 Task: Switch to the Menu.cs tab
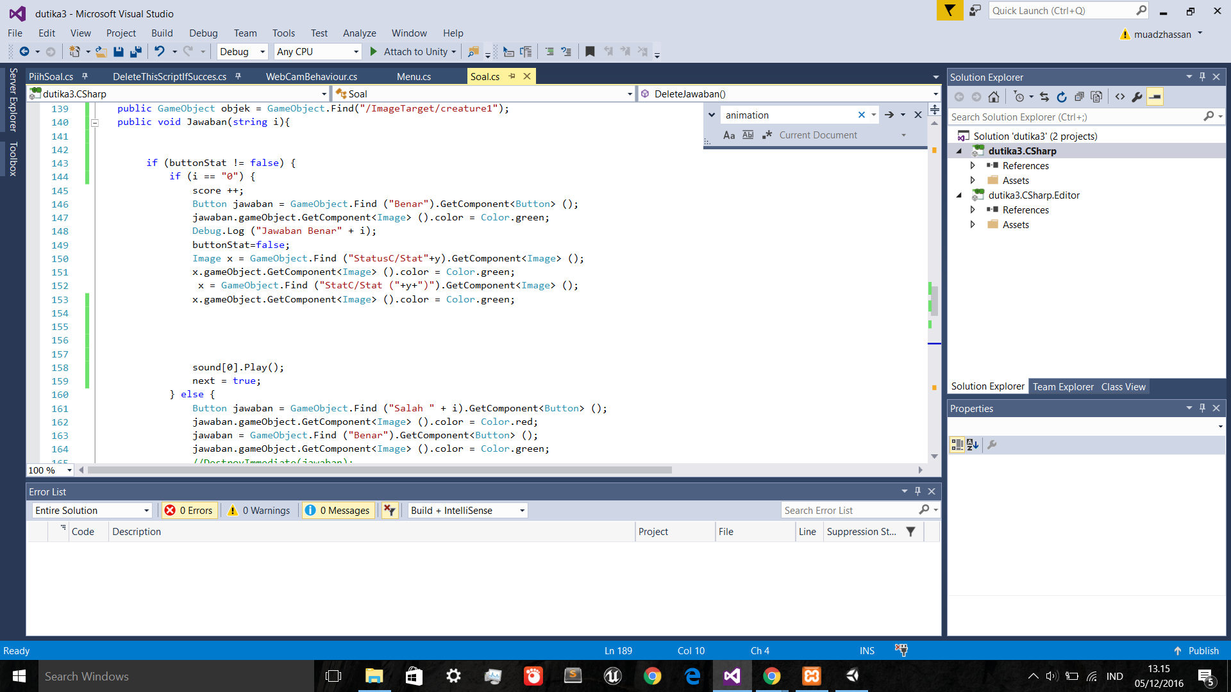(x=414, y=77)
